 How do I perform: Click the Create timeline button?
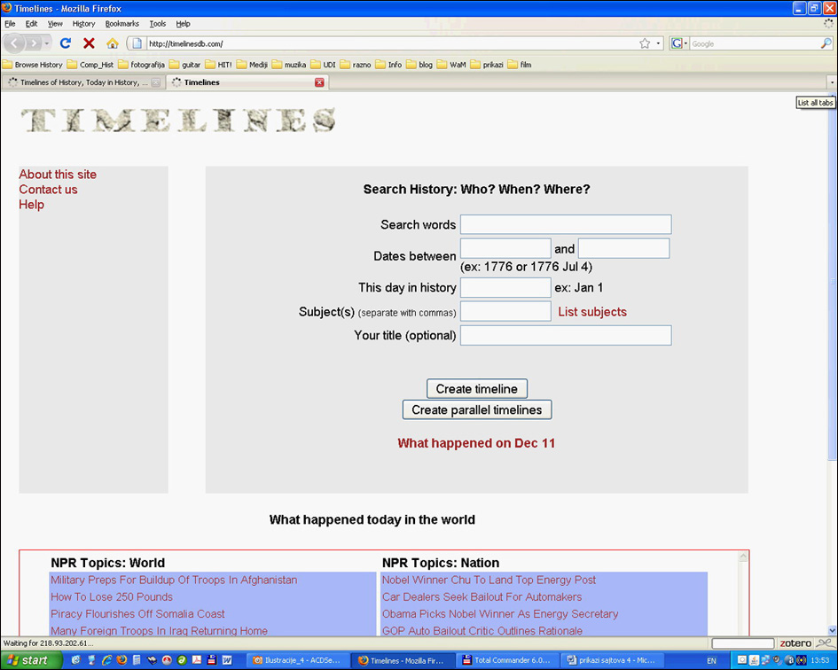pyautogui.click(x=477, y=389)
